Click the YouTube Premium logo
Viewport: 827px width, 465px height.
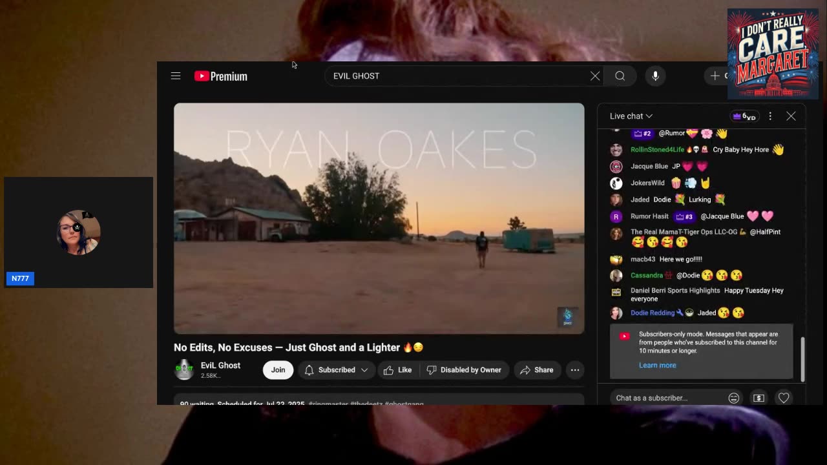click(x=220, y=76)
